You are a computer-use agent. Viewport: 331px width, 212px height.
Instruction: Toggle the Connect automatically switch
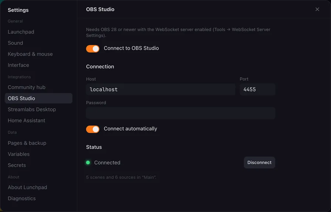click(x=93, y=129)
